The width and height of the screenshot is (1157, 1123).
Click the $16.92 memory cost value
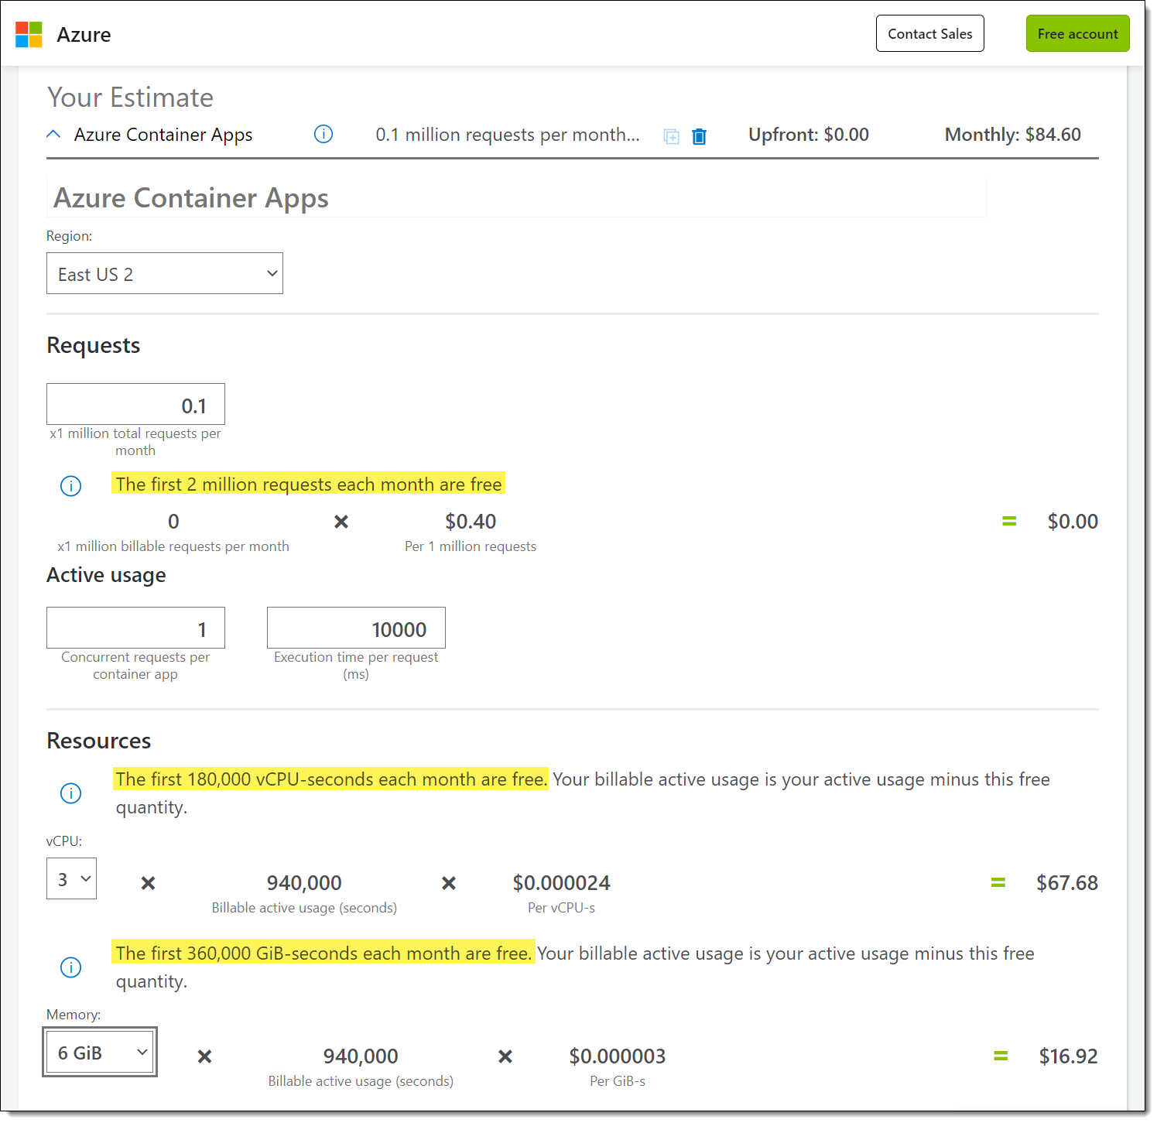click(1069, 1056)
